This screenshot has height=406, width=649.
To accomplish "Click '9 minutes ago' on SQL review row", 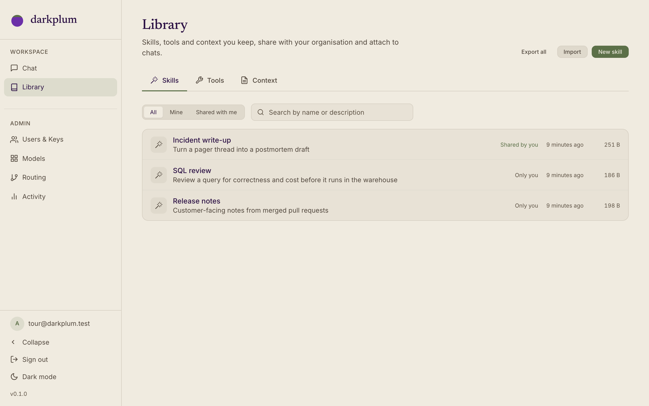I will coord(565,175).
